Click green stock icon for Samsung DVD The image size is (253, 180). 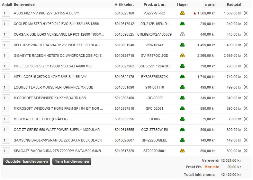182,140
